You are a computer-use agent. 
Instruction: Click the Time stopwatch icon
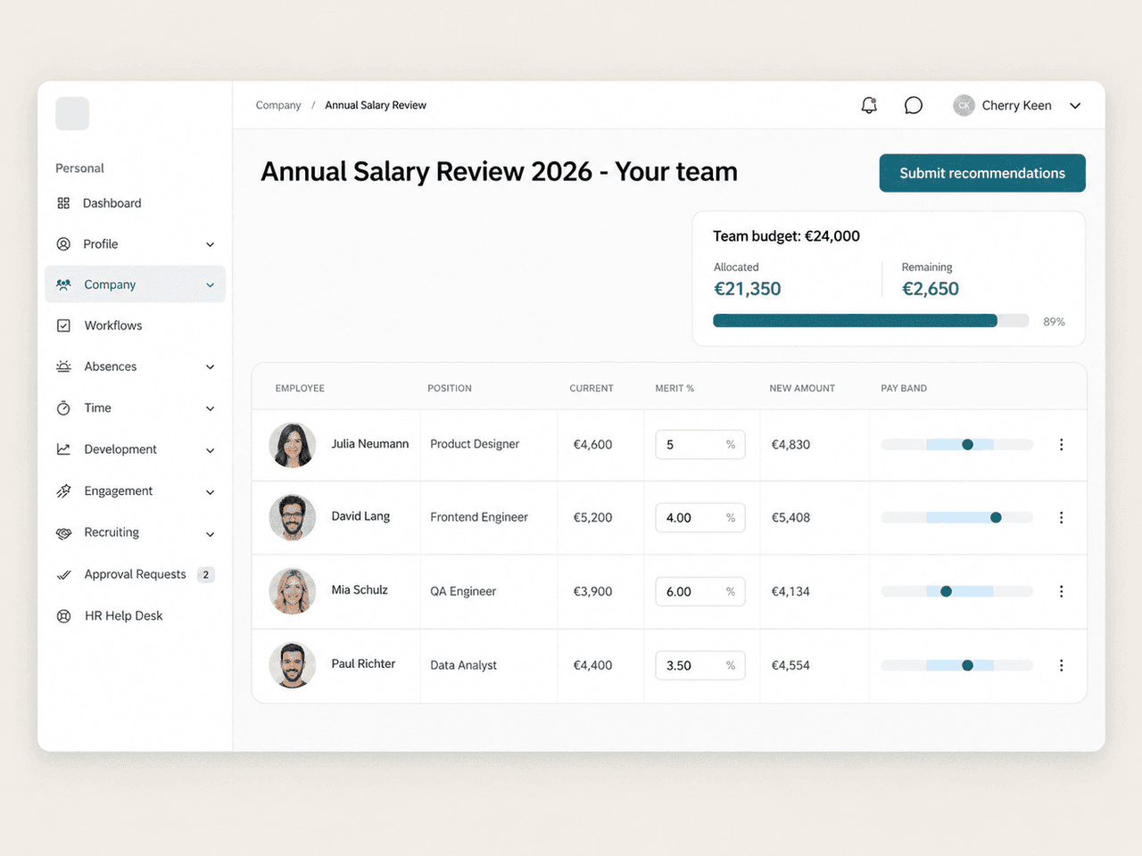63,408
